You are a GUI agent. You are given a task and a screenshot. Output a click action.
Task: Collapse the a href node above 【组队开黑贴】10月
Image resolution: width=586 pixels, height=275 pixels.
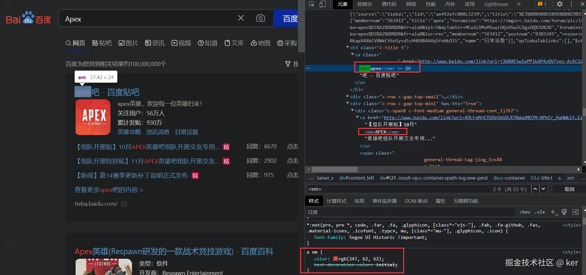tap(357, 117)
